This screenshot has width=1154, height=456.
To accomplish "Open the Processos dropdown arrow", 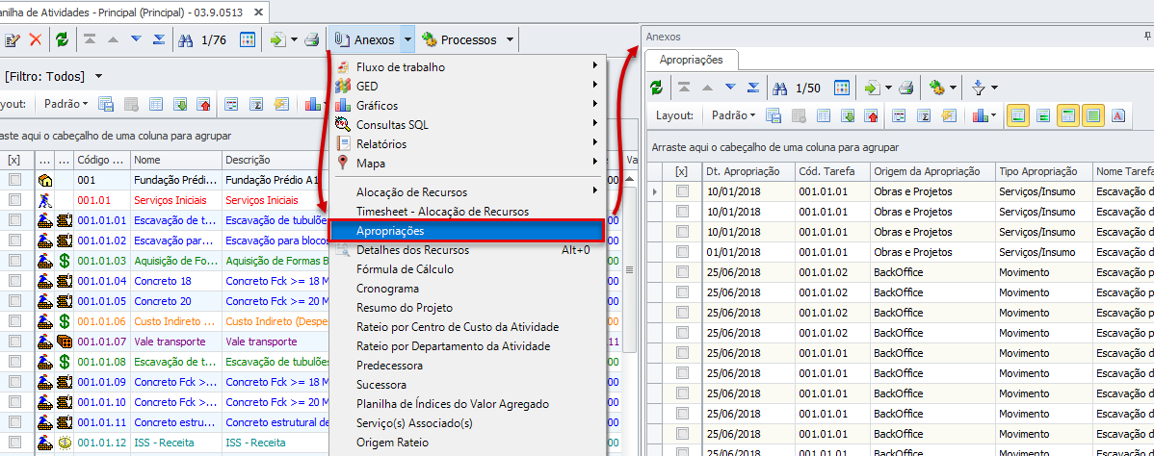I will point(510,39).
